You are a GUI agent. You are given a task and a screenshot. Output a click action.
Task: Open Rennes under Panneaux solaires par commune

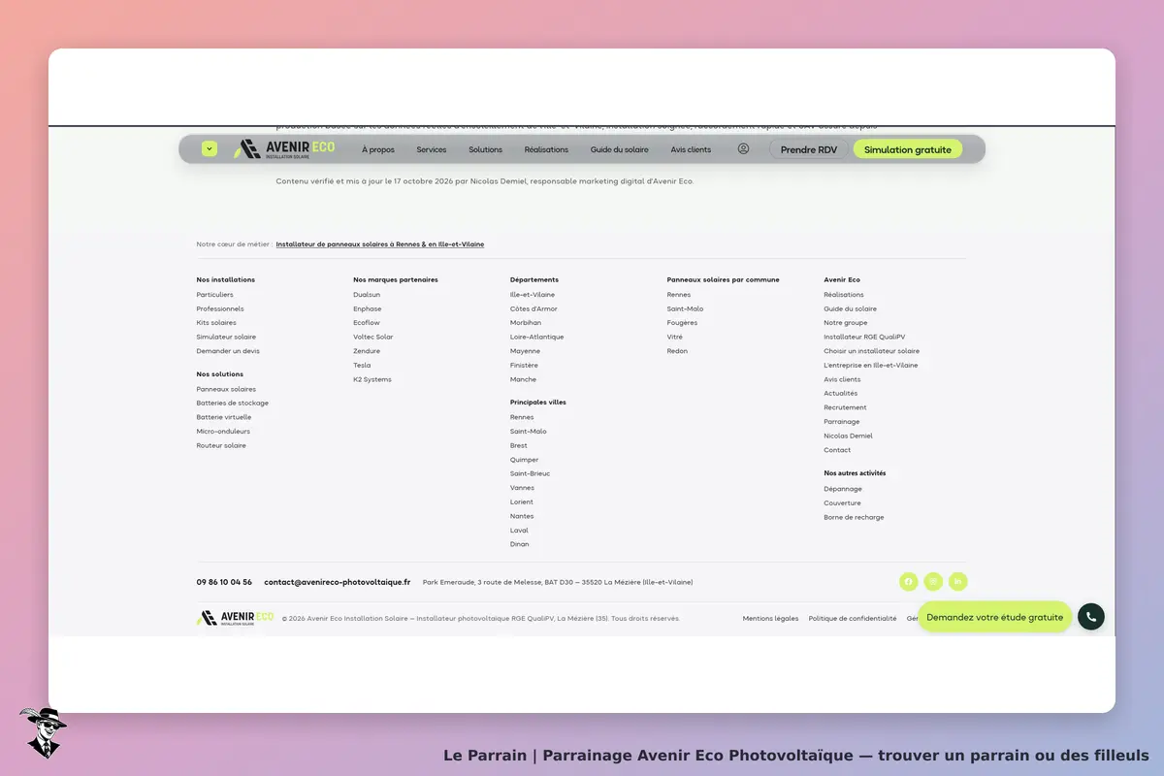point(679,295)
